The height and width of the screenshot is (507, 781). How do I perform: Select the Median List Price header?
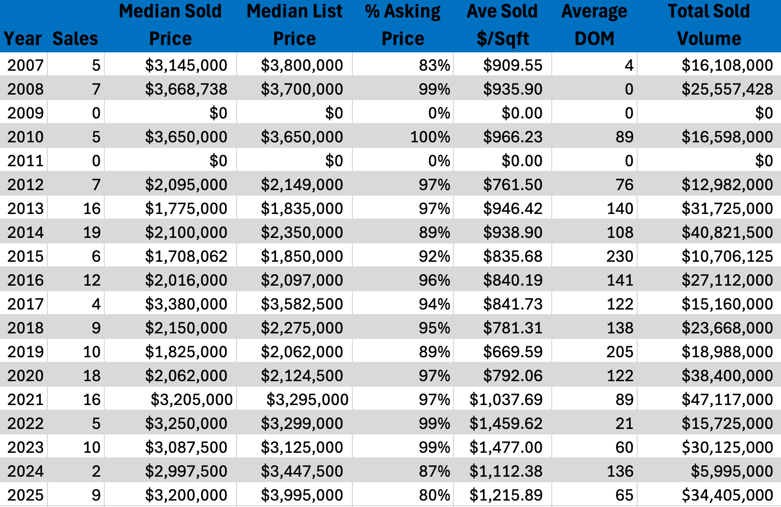click(294, 25)
